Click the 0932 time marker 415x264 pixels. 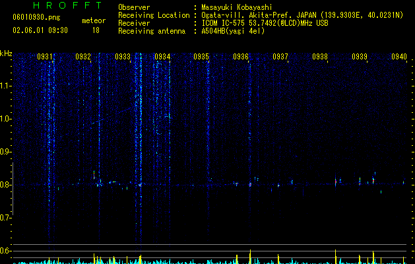click(83, 57)
